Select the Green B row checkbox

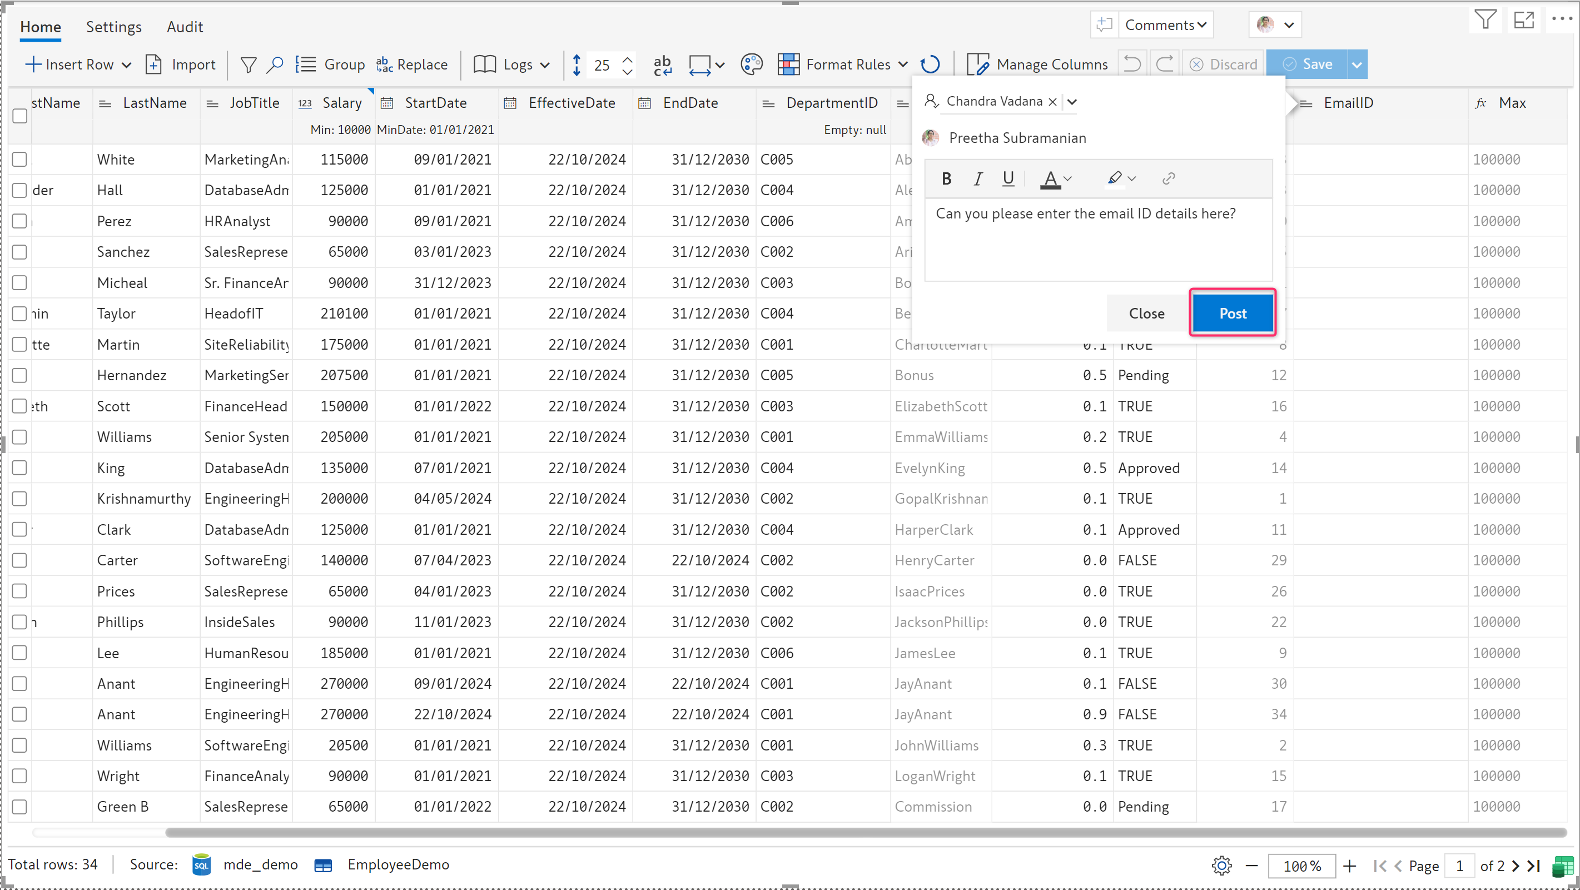pos(19,807)
